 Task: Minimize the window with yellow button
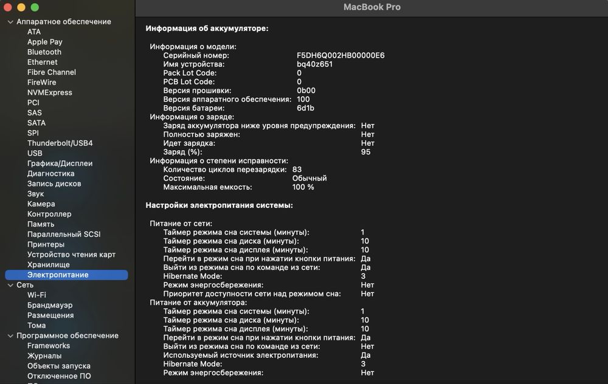[x=21, y=7]
